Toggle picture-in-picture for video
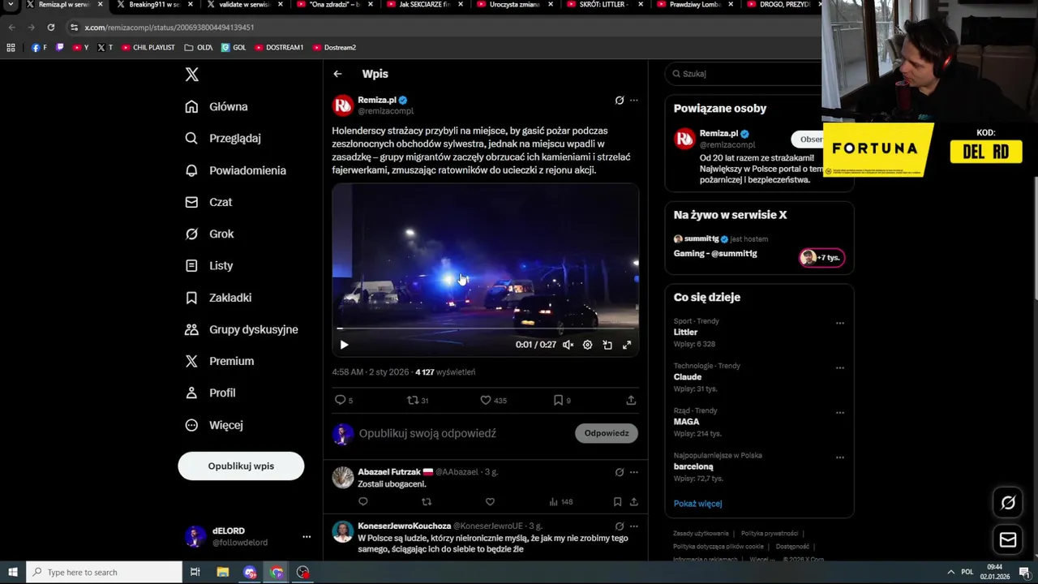This screenshot has height=584, width=1038. [607, 345]
